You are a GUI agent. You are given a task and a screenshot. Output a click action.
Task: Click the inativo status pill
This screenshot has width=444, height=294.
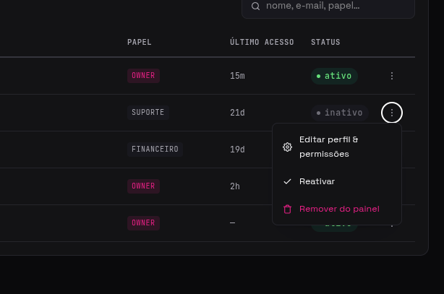(340, 113)
